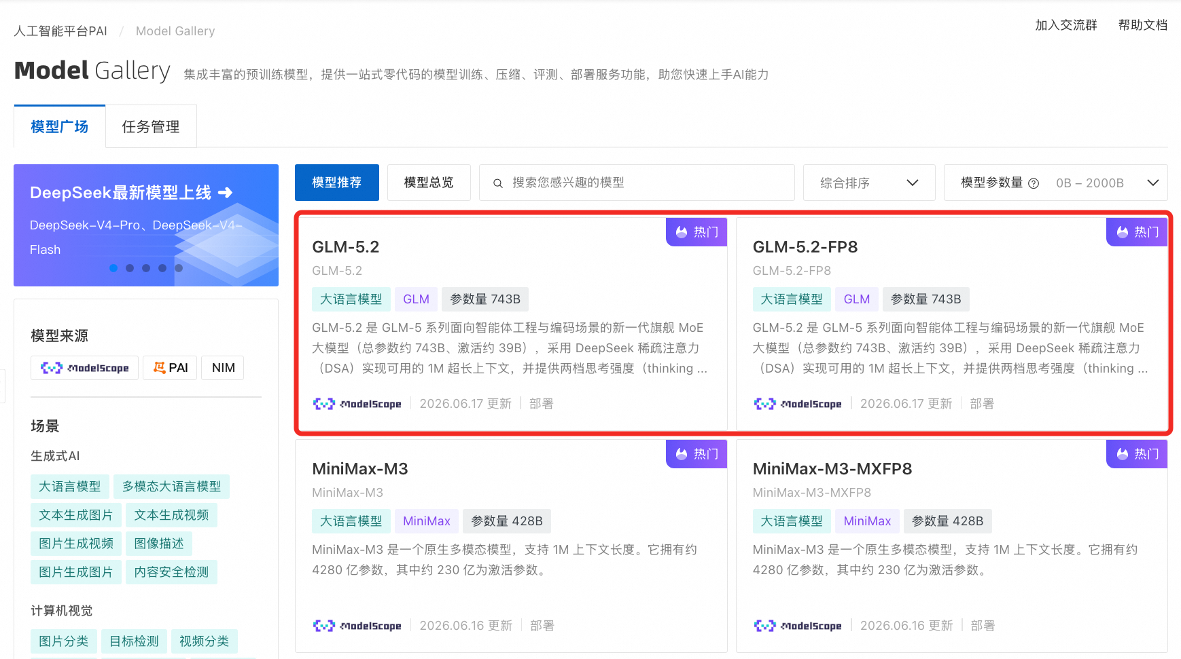Click the 热门 badge on GLM-5.2 card
Screen dimensions: 1181x659
click(697, 232)
